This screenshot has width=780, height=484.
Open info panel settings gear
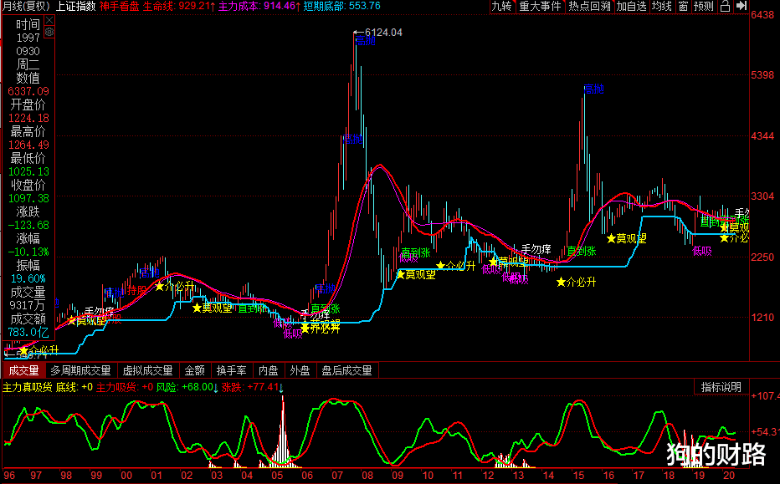tap(49, 33)
